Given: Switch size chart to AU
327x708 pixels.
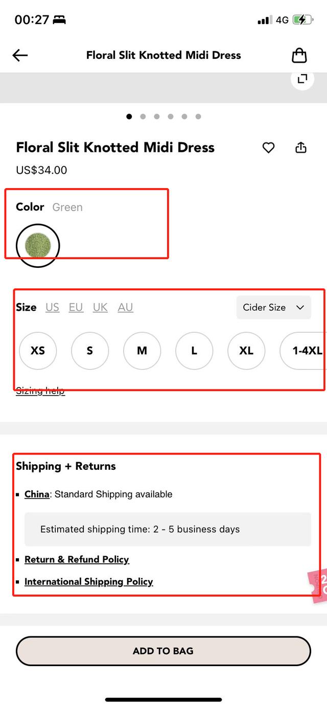Looking at the screenshot, I should click(x=125, y=307).
